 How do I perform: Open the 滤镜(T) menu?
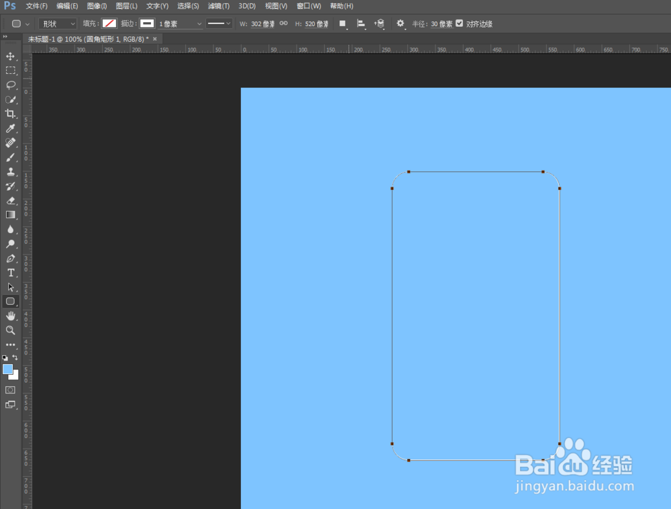tap(219, 6)
